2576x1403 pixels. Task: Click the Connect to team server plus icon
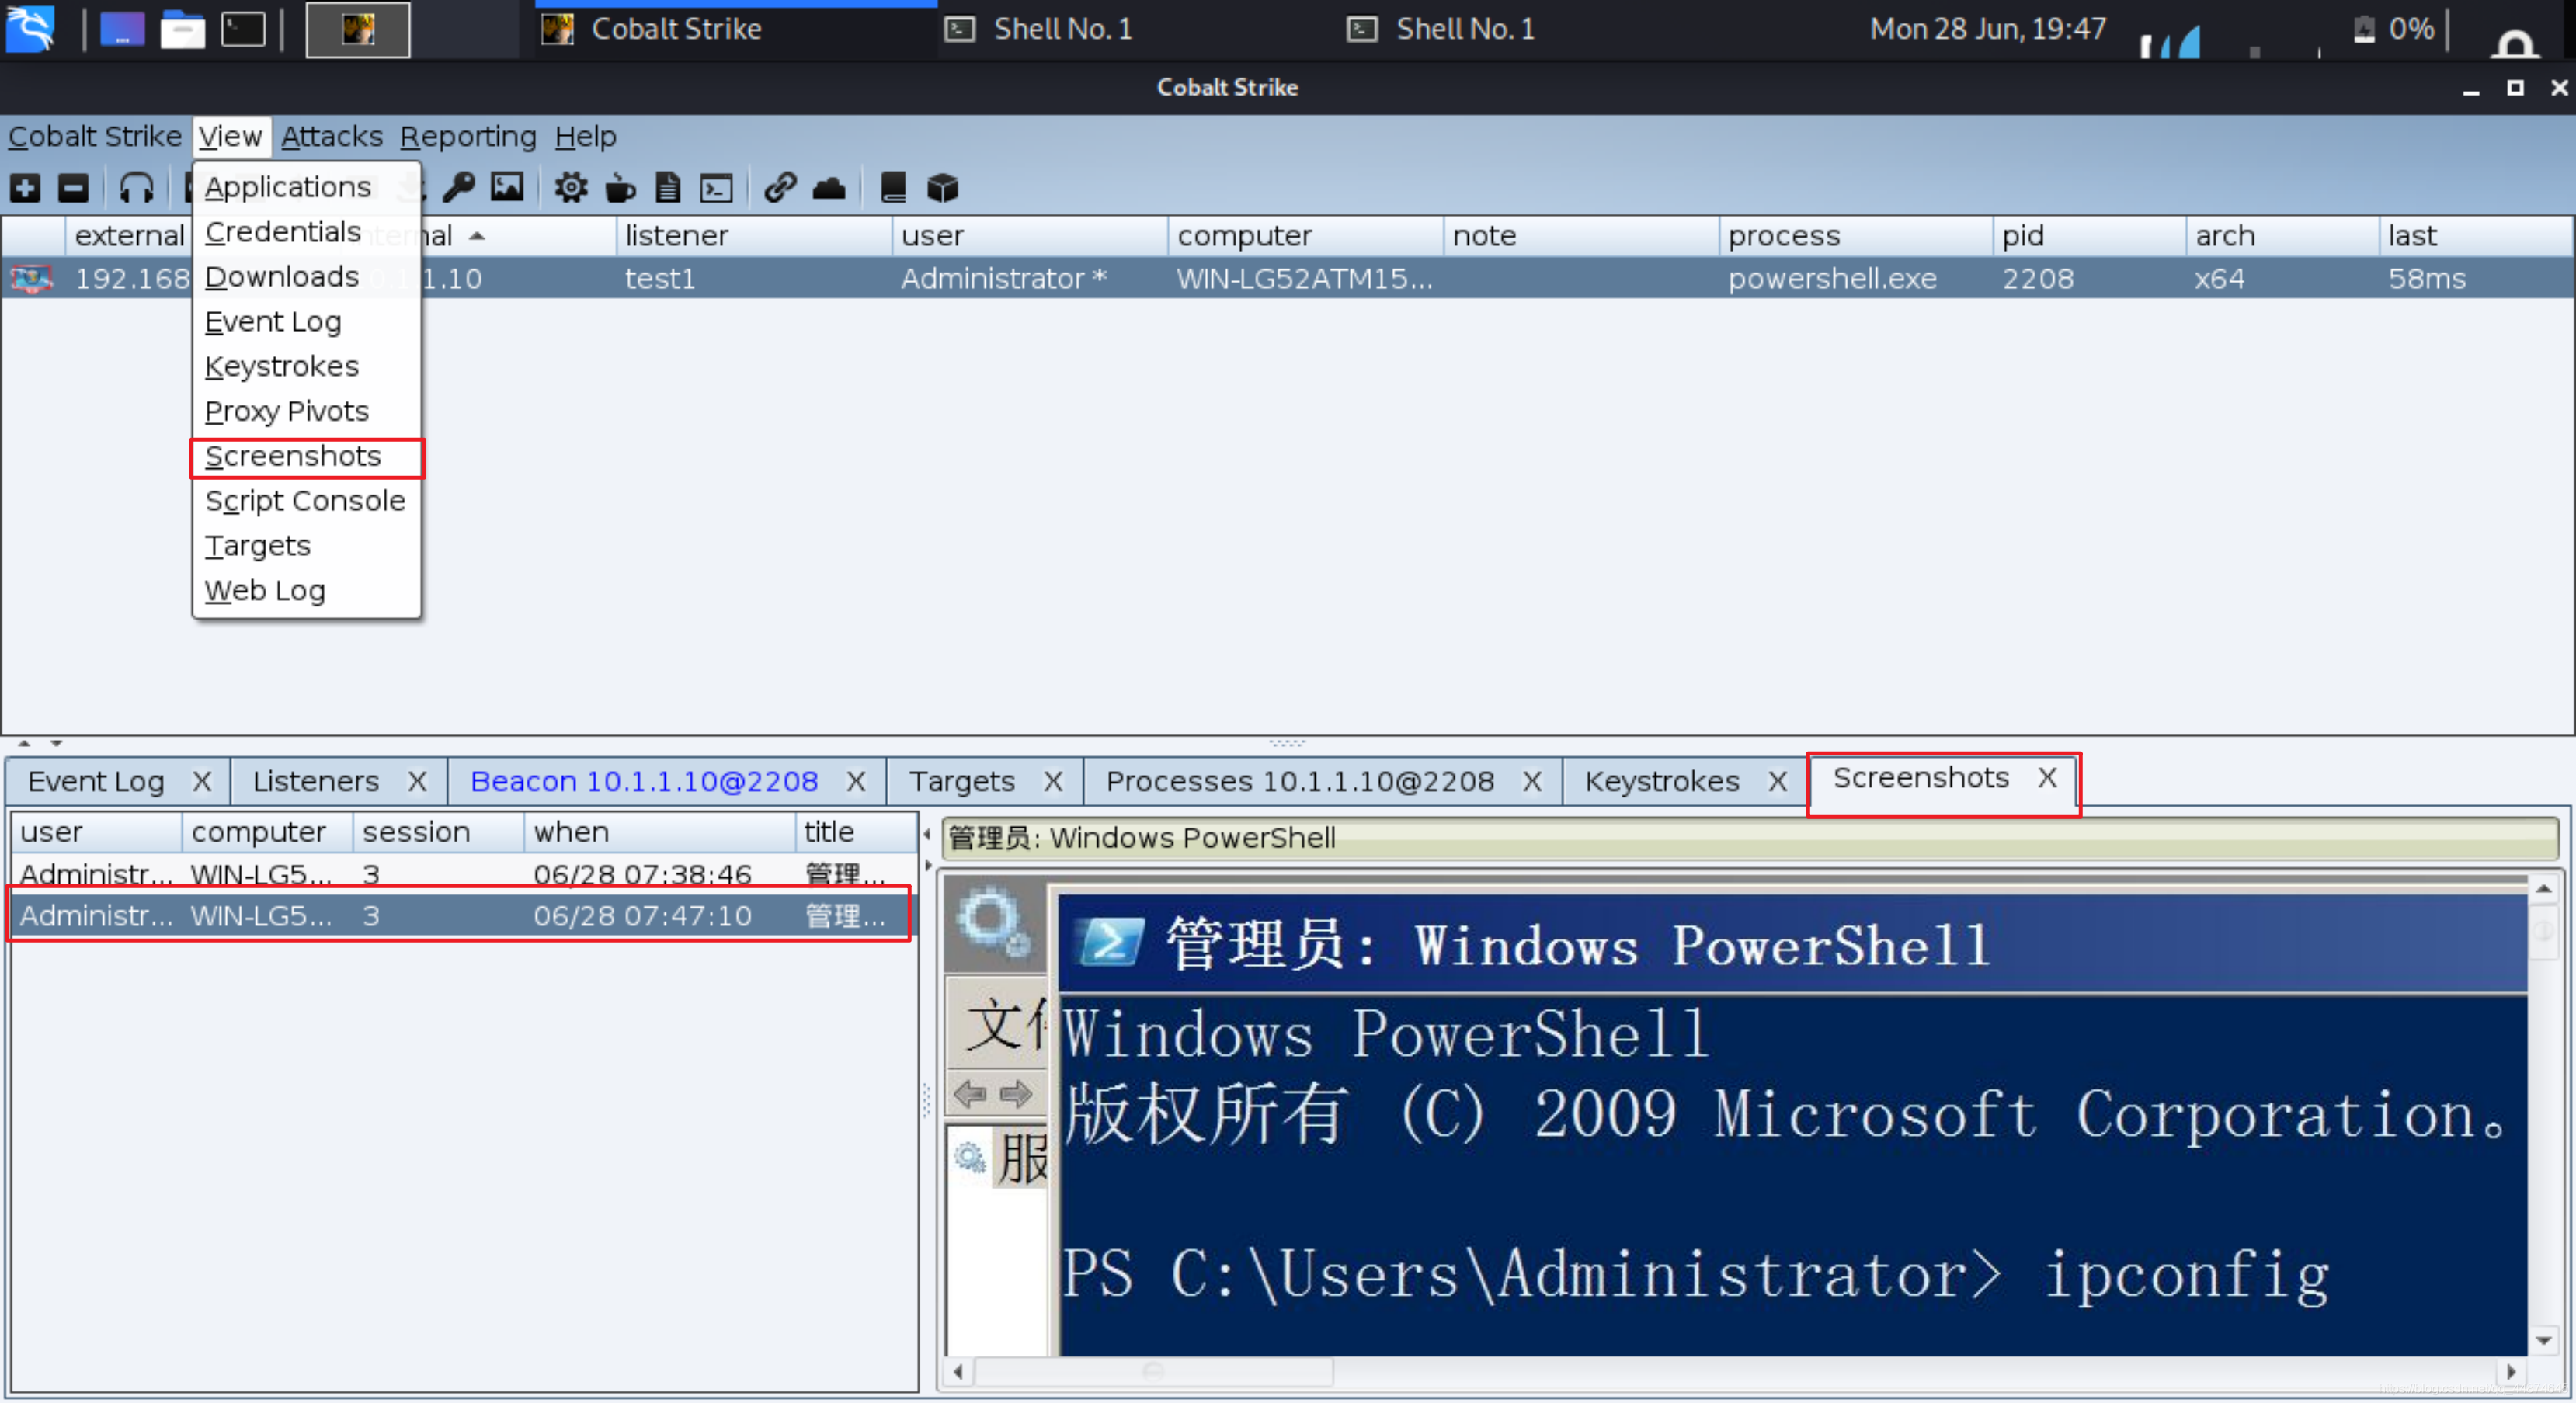click(x=25, y=188)
